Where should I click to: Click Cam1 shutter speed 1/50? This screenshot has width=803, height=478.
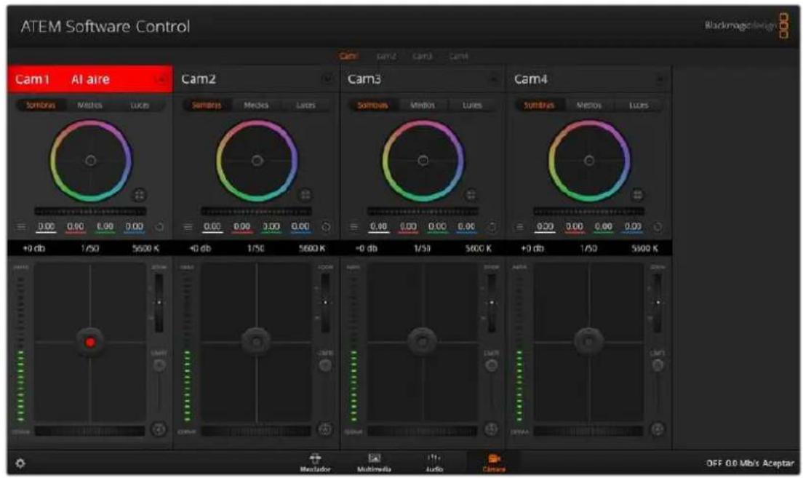(x=89, y=249)
